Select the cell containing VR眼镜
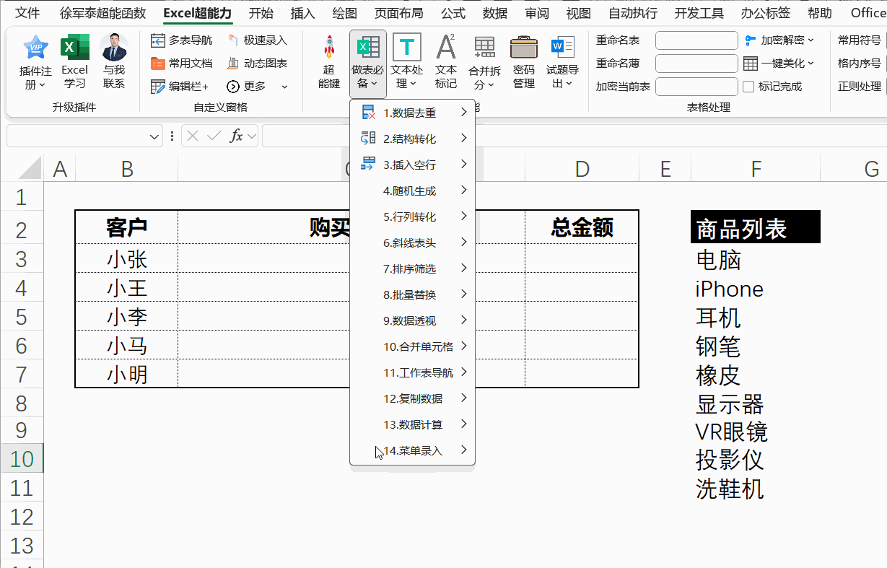Screen dimensions: 887x568 pos(756,432)
